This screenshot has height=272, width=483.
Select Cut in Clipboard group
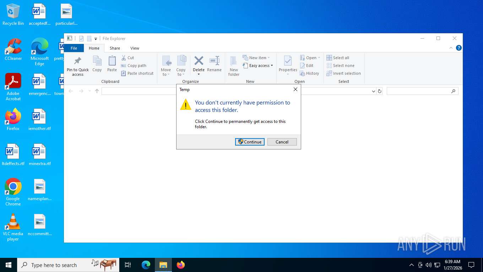point(127,58)
